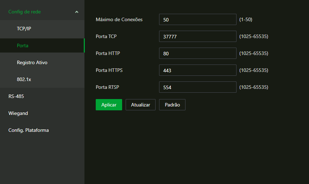This screenshot has width=309, height=184.
Task: Open the 802.1x configuration page
Action: point(42,79)
